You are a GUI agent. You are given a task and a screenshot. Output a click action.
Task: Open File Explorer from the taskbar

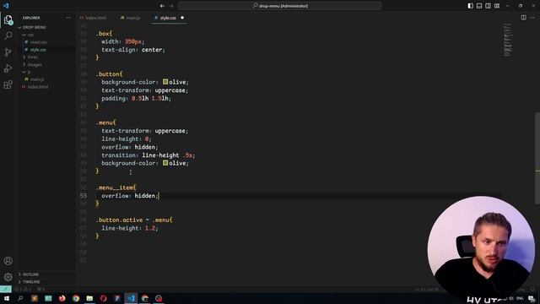[x=89, y=298]
